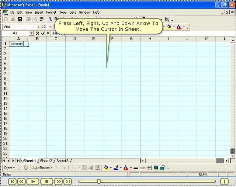Click the Save floppy disk icon
Viewport: 236px width, 187px height.
click(x=20, y=19)
